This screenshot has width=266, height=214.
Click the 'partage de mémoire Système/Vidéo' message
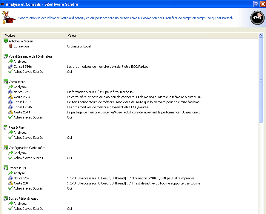click(135, 112)
